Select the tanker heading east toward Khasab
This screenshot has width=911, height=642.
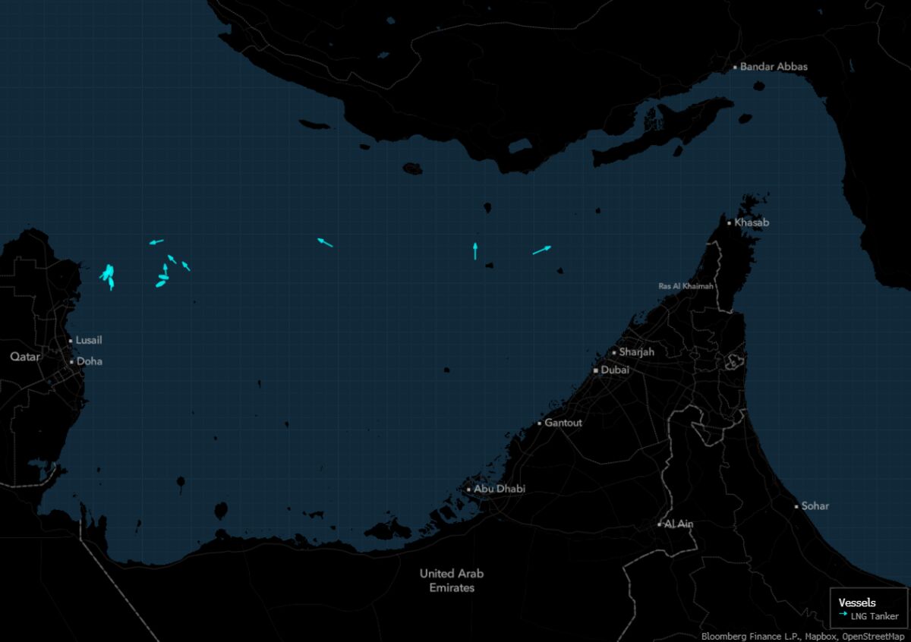(x=542, y=250)
